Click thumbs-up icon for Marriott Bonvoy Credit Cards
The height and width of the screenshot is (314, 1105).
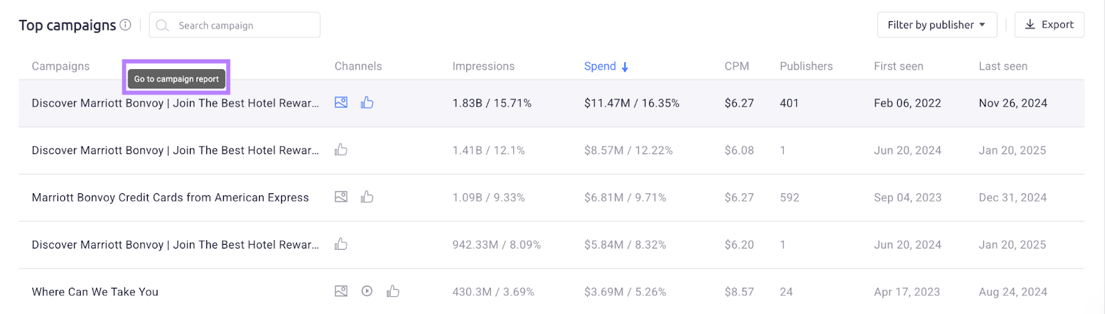(x=367, y=197)
